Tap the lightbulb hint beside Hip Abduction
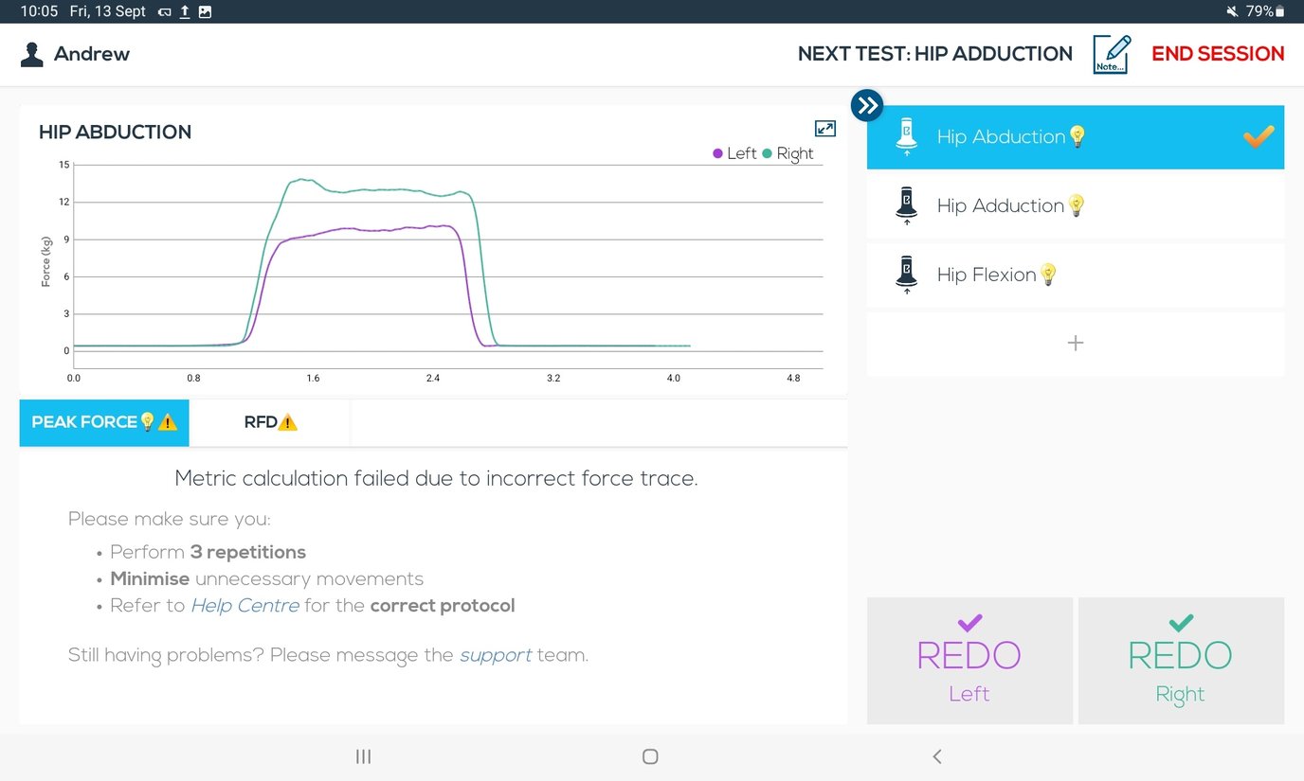Viewport: 1304px width, 781px height. (1077, 136)
